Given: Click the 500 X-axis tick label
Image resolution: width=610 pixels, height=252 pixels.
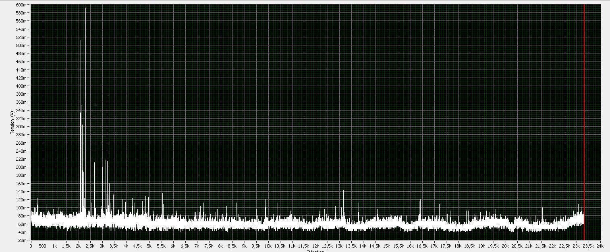Looking at the screenshot, I should point(43,246).
